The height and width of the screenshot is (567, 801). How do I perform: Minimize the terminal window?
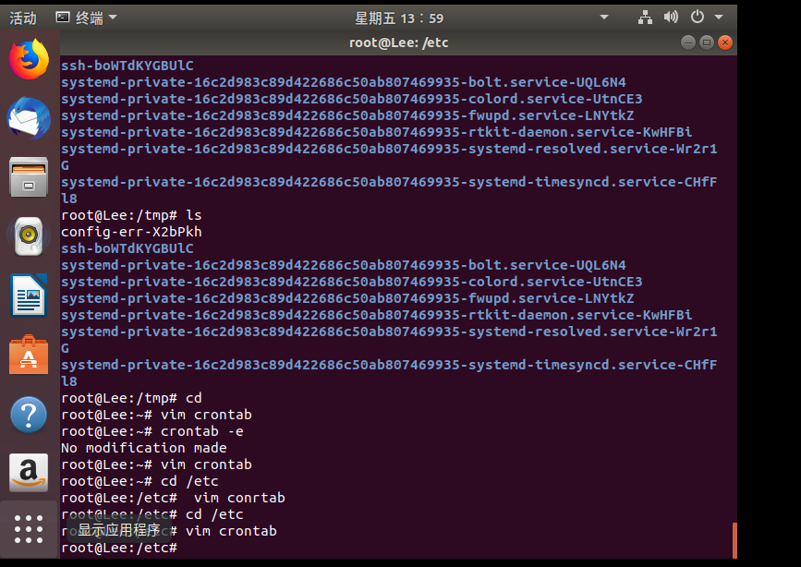click(688, 42)
